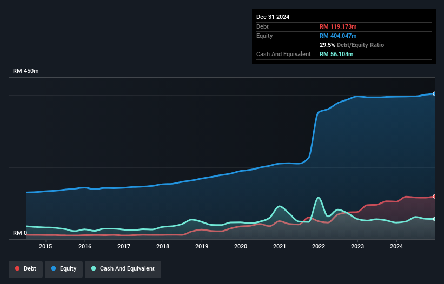
Task: Click the RM 450m y-axis label
Action: click(26, 71)
